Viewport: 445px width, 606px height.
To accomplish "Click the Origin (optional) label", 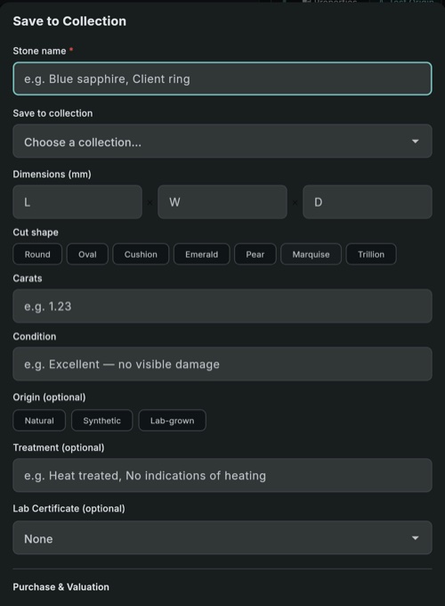I will 50,397.
